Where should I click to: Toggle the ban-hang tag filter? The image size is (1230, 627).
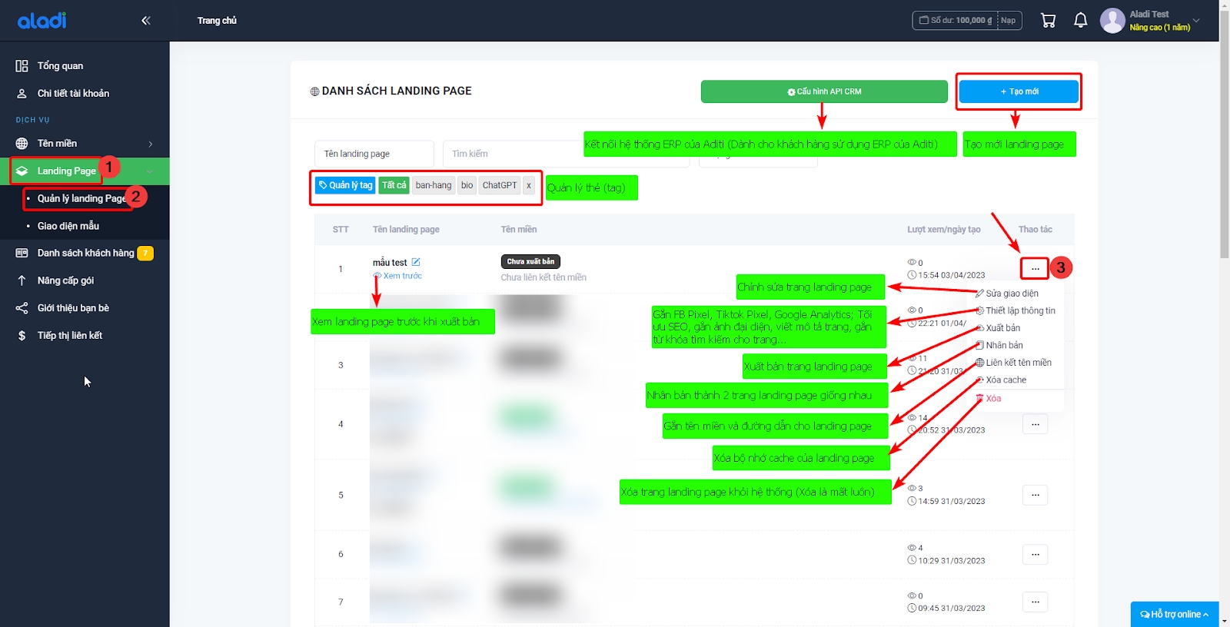pyautogui.click(x=434, y=185)
